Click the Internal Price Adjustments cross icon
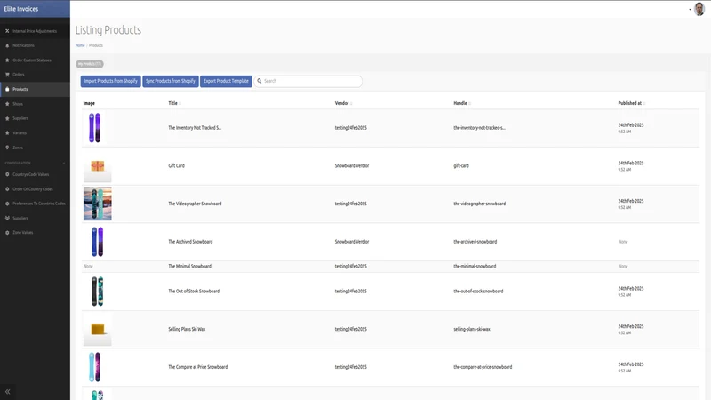The width and height of the screenshot is (711, 400). [7, 31]
